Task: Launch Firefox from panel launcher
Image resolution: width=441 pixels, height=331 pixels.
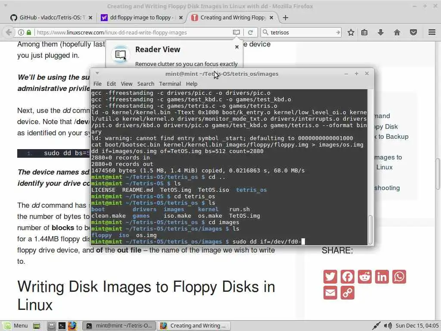Action: 72,326
